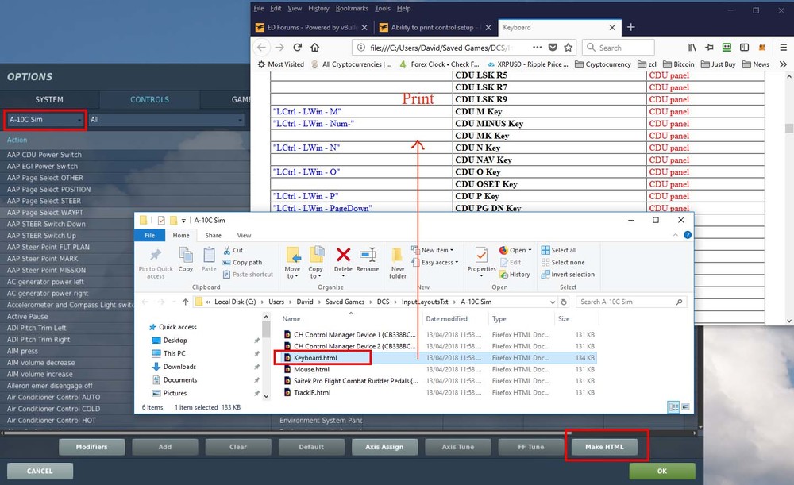Switch to SYSTEM tab in Options
Screen dimensions: 794x485
pyautogui.click(x=49, y=100)
